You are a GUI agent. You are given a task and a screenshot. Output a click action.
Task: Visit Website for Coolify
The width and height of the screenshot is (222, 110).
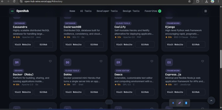click(124, 45)
